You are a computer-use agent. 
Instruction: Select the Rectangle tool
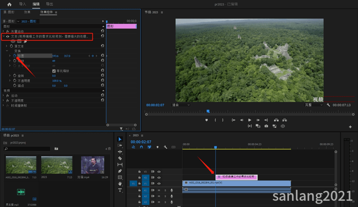coord(120,177)
